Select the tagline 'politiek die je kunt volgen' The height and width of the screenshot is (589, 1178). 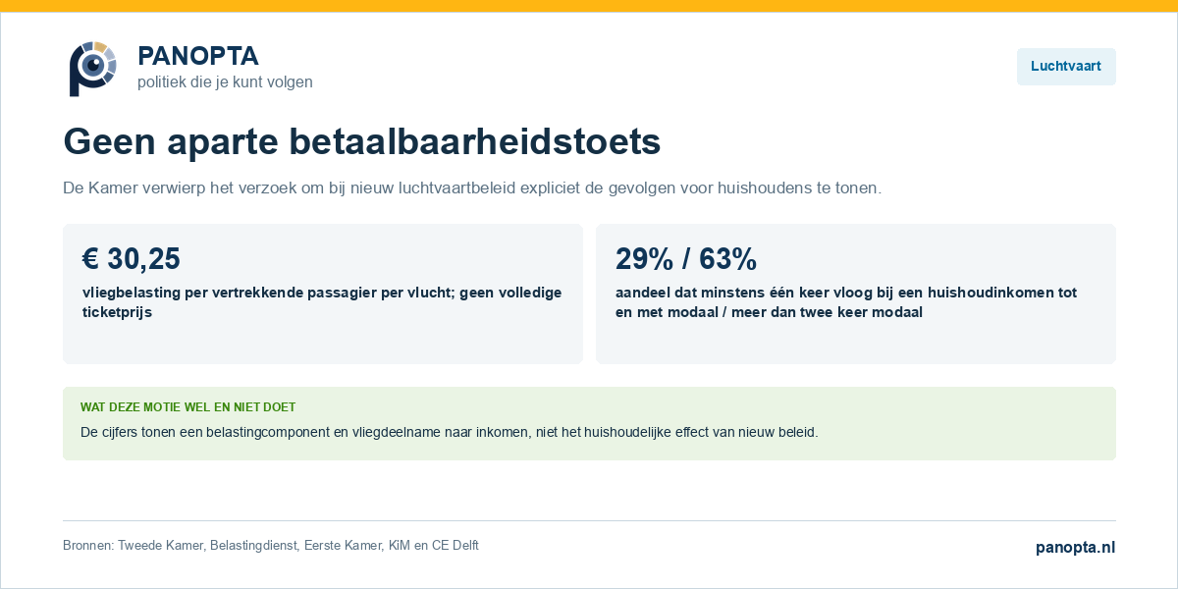tap(225, 82)
